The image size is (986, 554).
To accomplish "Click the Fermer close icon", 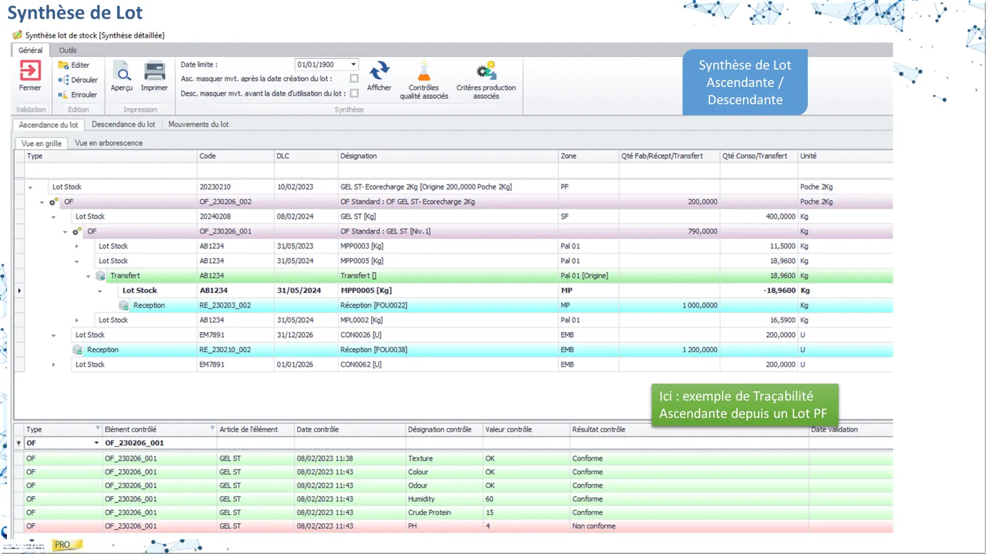I will [30, 71].
